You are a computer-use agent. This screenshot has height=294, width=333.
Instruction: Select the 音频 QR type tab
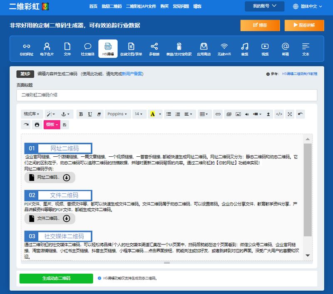(x=245, y=49)
